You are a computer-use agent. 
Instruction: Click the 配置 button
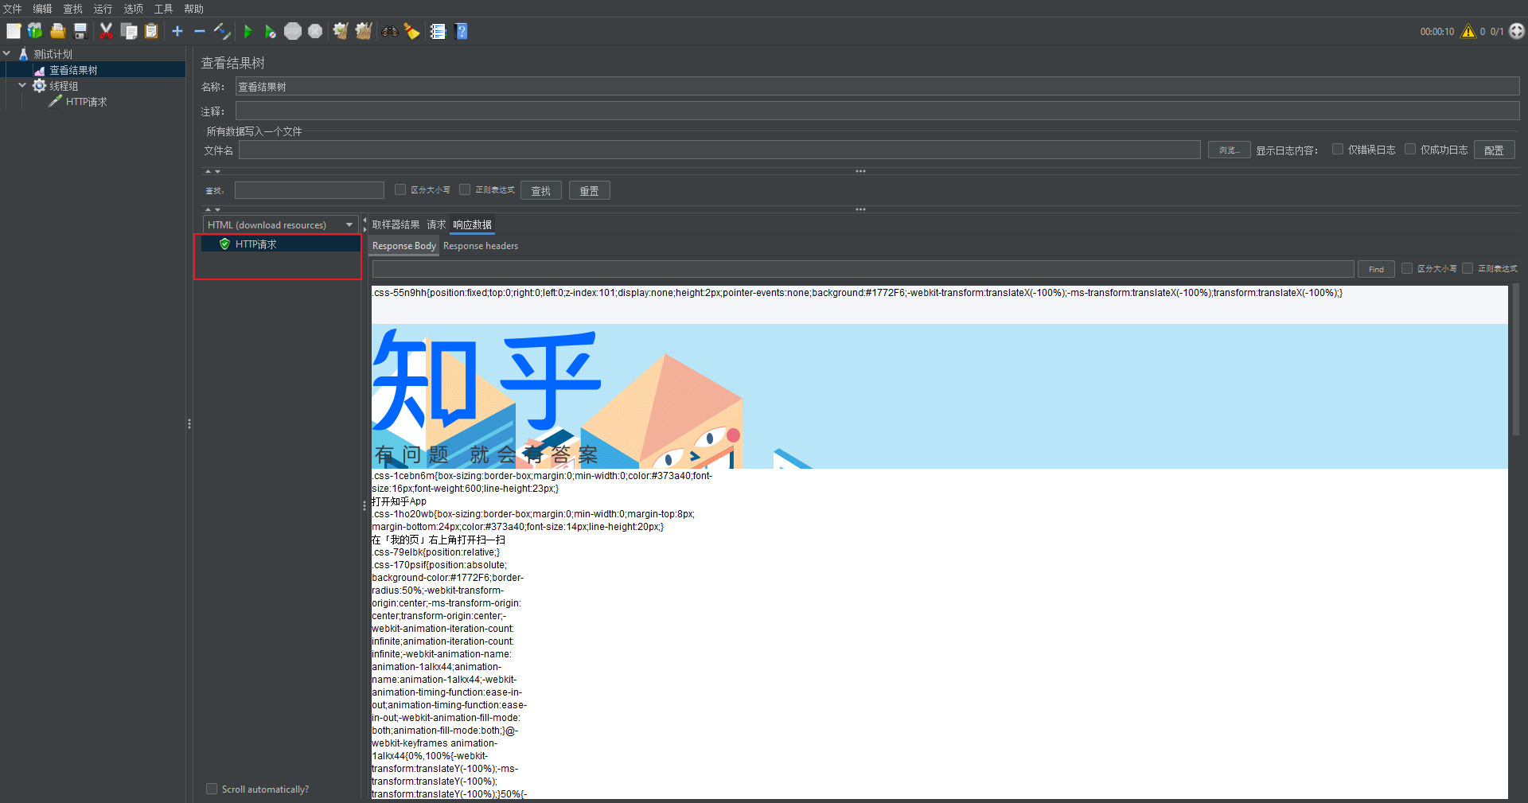click(x=1494, y=150)
